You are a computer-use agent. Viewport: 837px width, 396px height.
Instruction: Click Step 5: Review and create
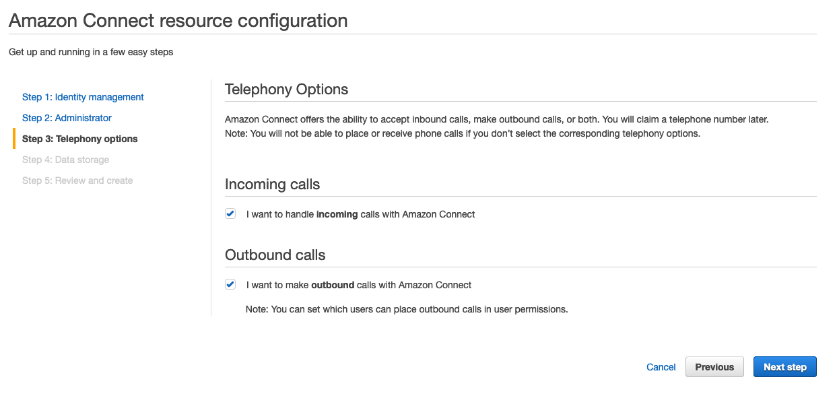click(77, 180)
